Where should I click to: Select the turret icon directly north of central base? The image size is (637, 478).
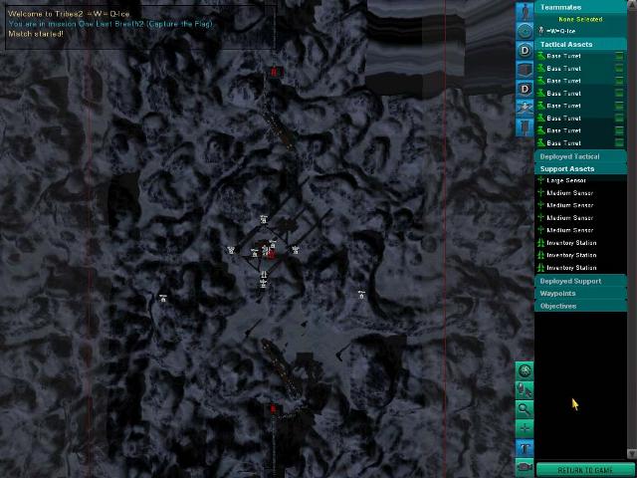[x=264, y=219]
